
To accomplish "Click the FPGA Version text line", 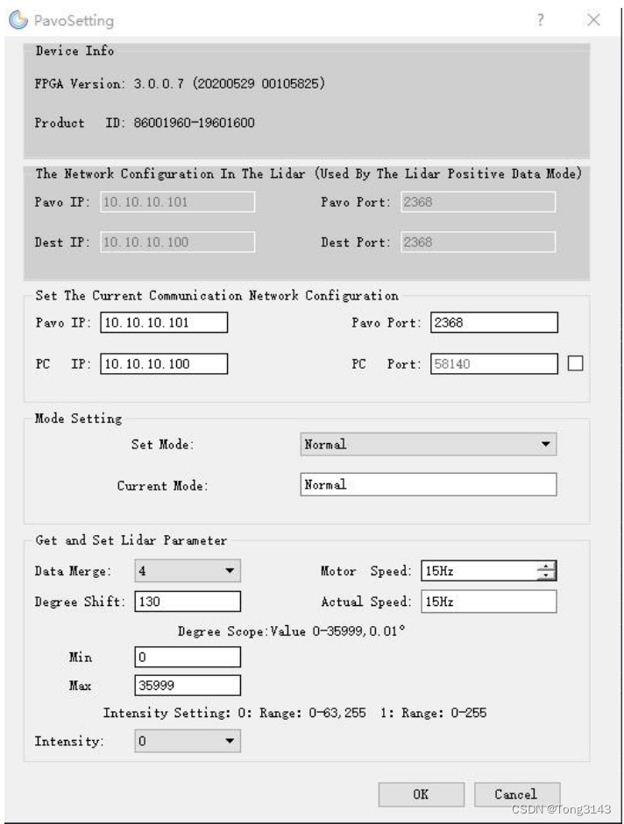I will click(180, 83).
